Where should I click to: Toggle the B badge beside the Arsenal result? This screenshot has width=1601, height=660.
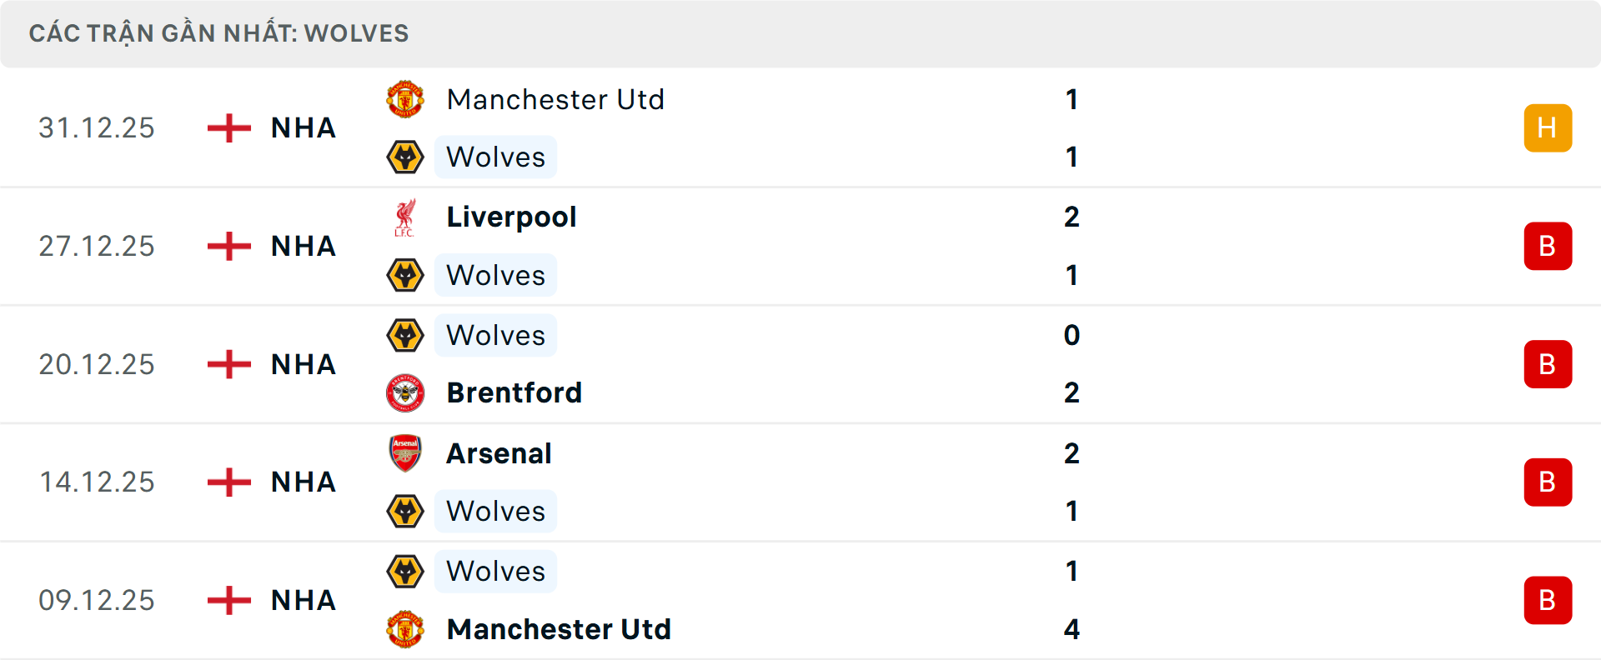[1548, 482]
